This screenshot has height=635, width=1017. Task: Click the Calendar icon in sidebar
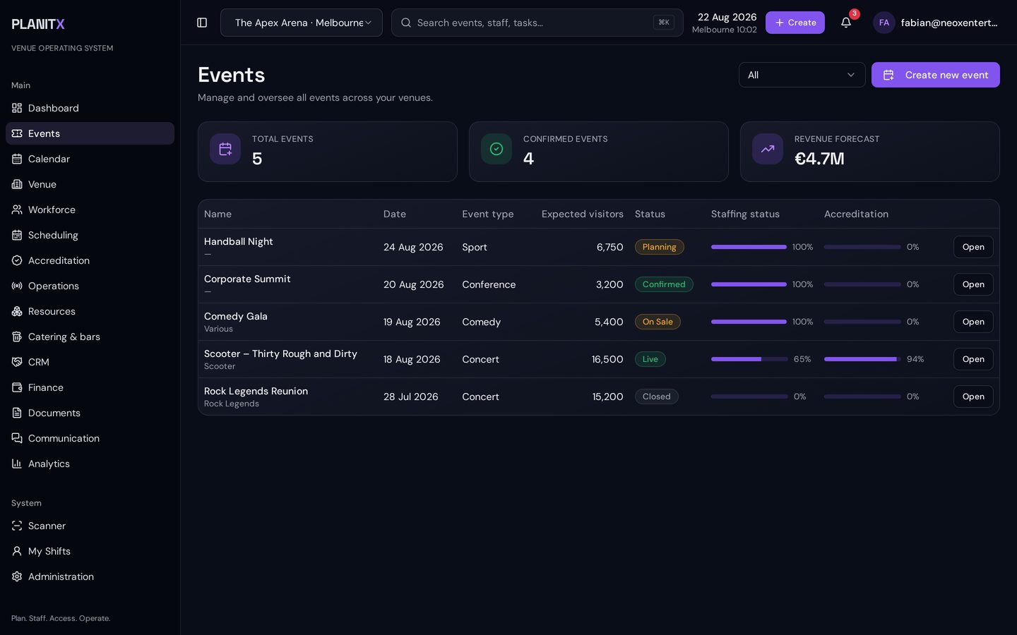tap(17, 159)
